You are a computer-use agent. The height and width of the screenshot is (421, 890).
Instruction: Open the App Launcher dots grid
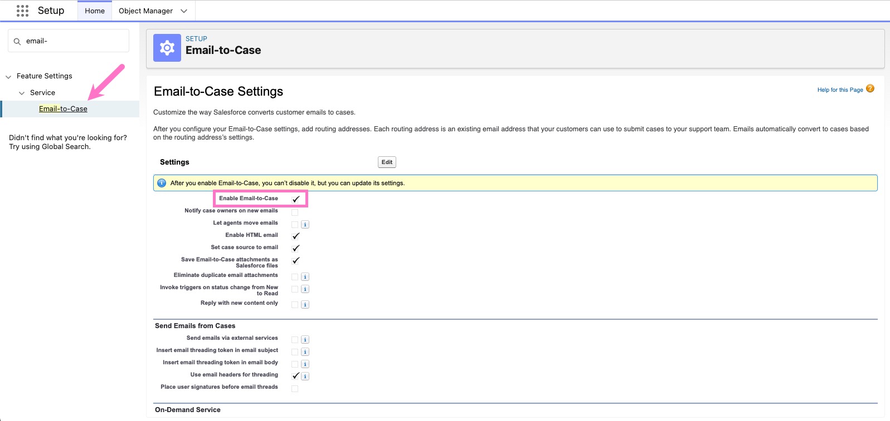pyautogui.click(x=22, y=11)
